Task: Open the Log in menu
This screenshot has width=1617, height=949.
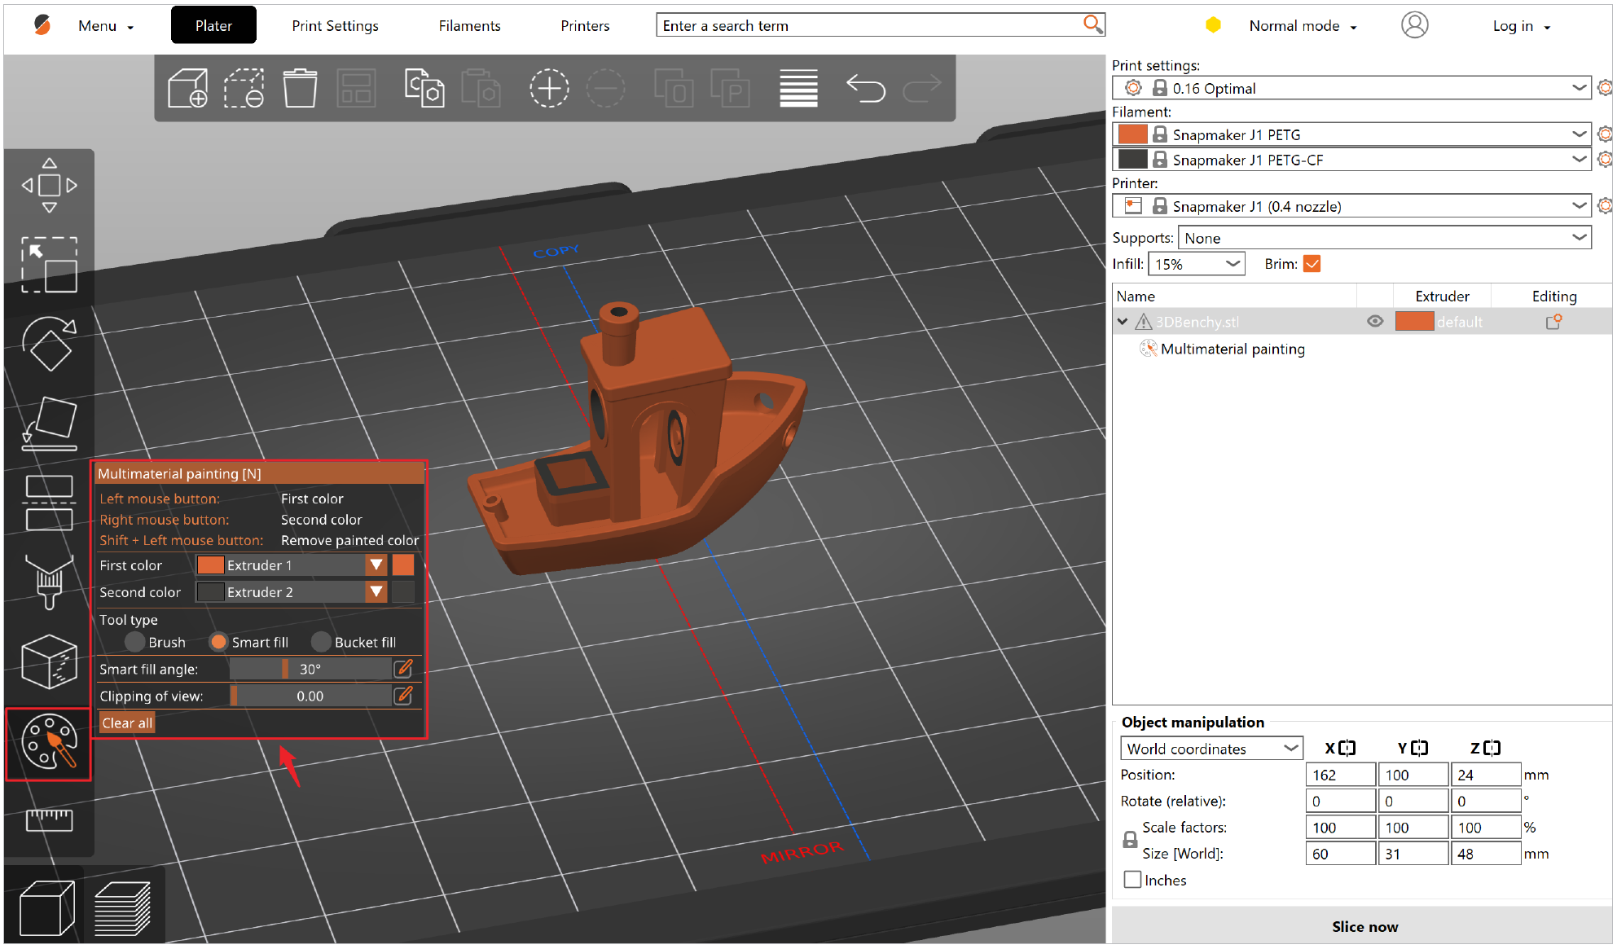Action: click(1520, 25)
